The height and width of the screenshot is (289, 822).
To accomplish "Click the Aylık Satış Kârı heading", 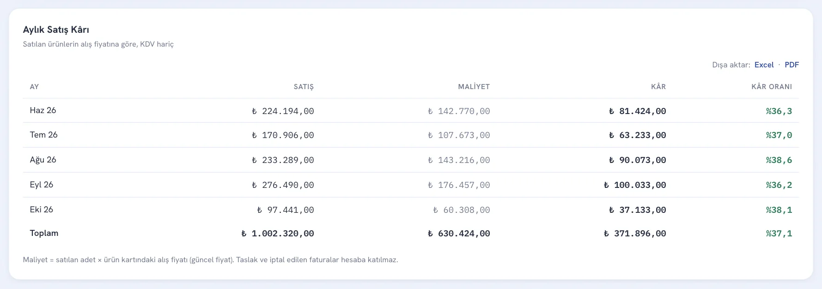I will [56, 30].
